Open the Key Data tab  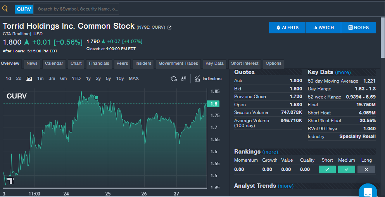[x=214, y=63]
